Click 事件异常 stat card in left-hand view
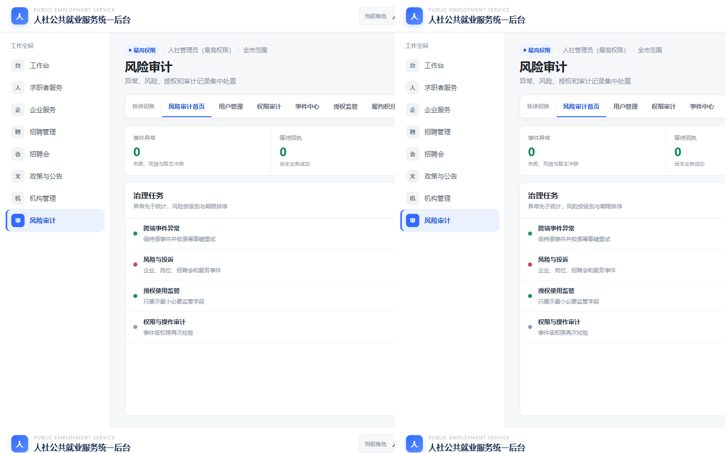The image size is (725, 453). (198, 150)
